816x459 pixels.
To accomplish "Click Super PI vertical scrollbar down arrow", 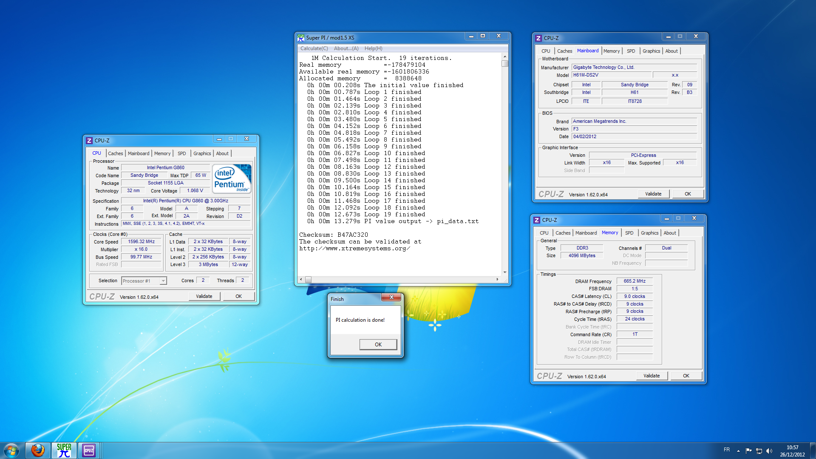I will (505, 272).
